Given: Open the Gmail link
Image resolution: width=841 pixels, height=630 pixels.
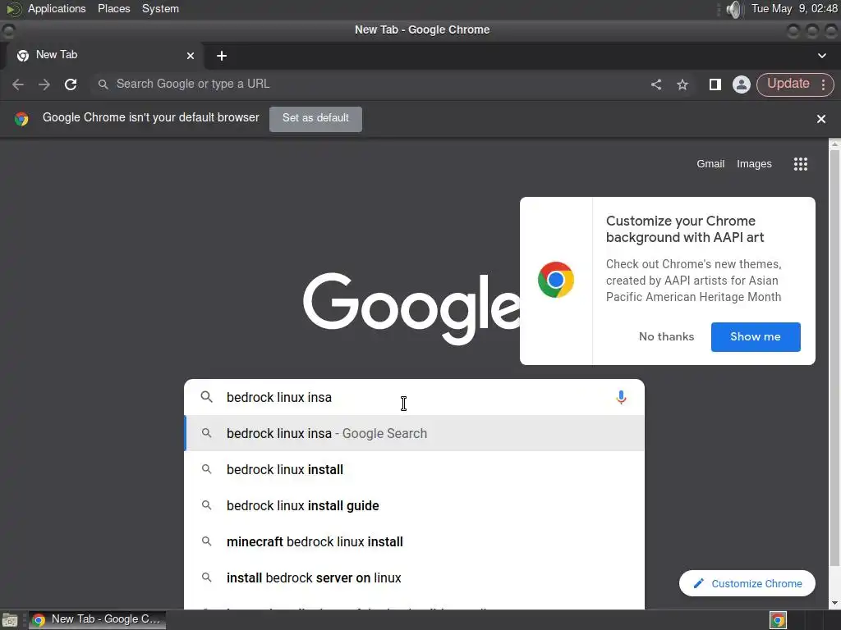Looking at the screenshot, I should pyautogui.click(x=710, y=164).
